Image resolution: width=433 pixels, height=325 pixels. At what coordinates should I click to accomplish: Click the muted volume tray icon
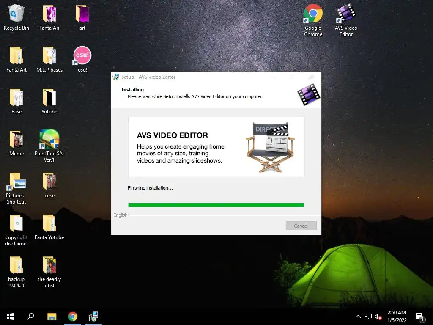pyautogui.click(x=378, y=317)
